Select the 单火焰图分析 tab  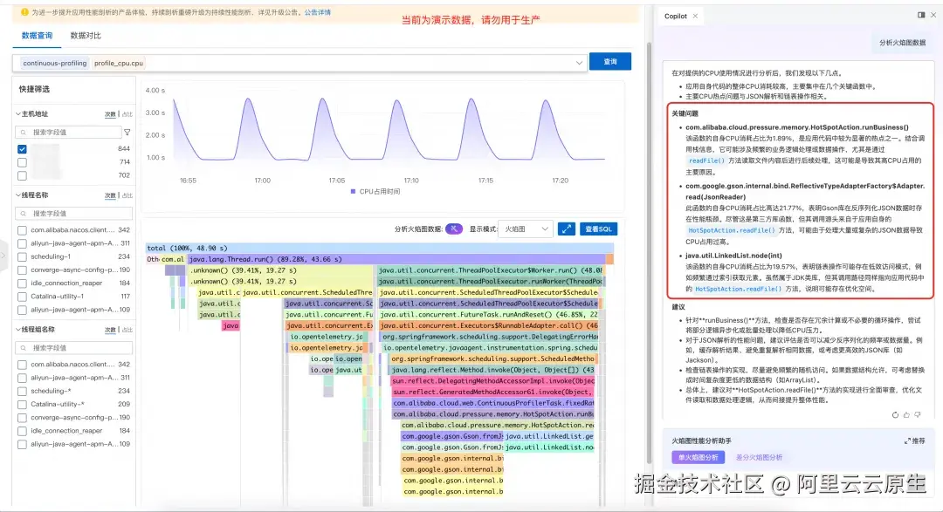(699, 457)
